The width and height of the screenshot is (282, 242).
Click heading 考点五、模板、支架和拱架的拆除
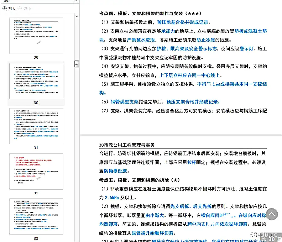134,180
